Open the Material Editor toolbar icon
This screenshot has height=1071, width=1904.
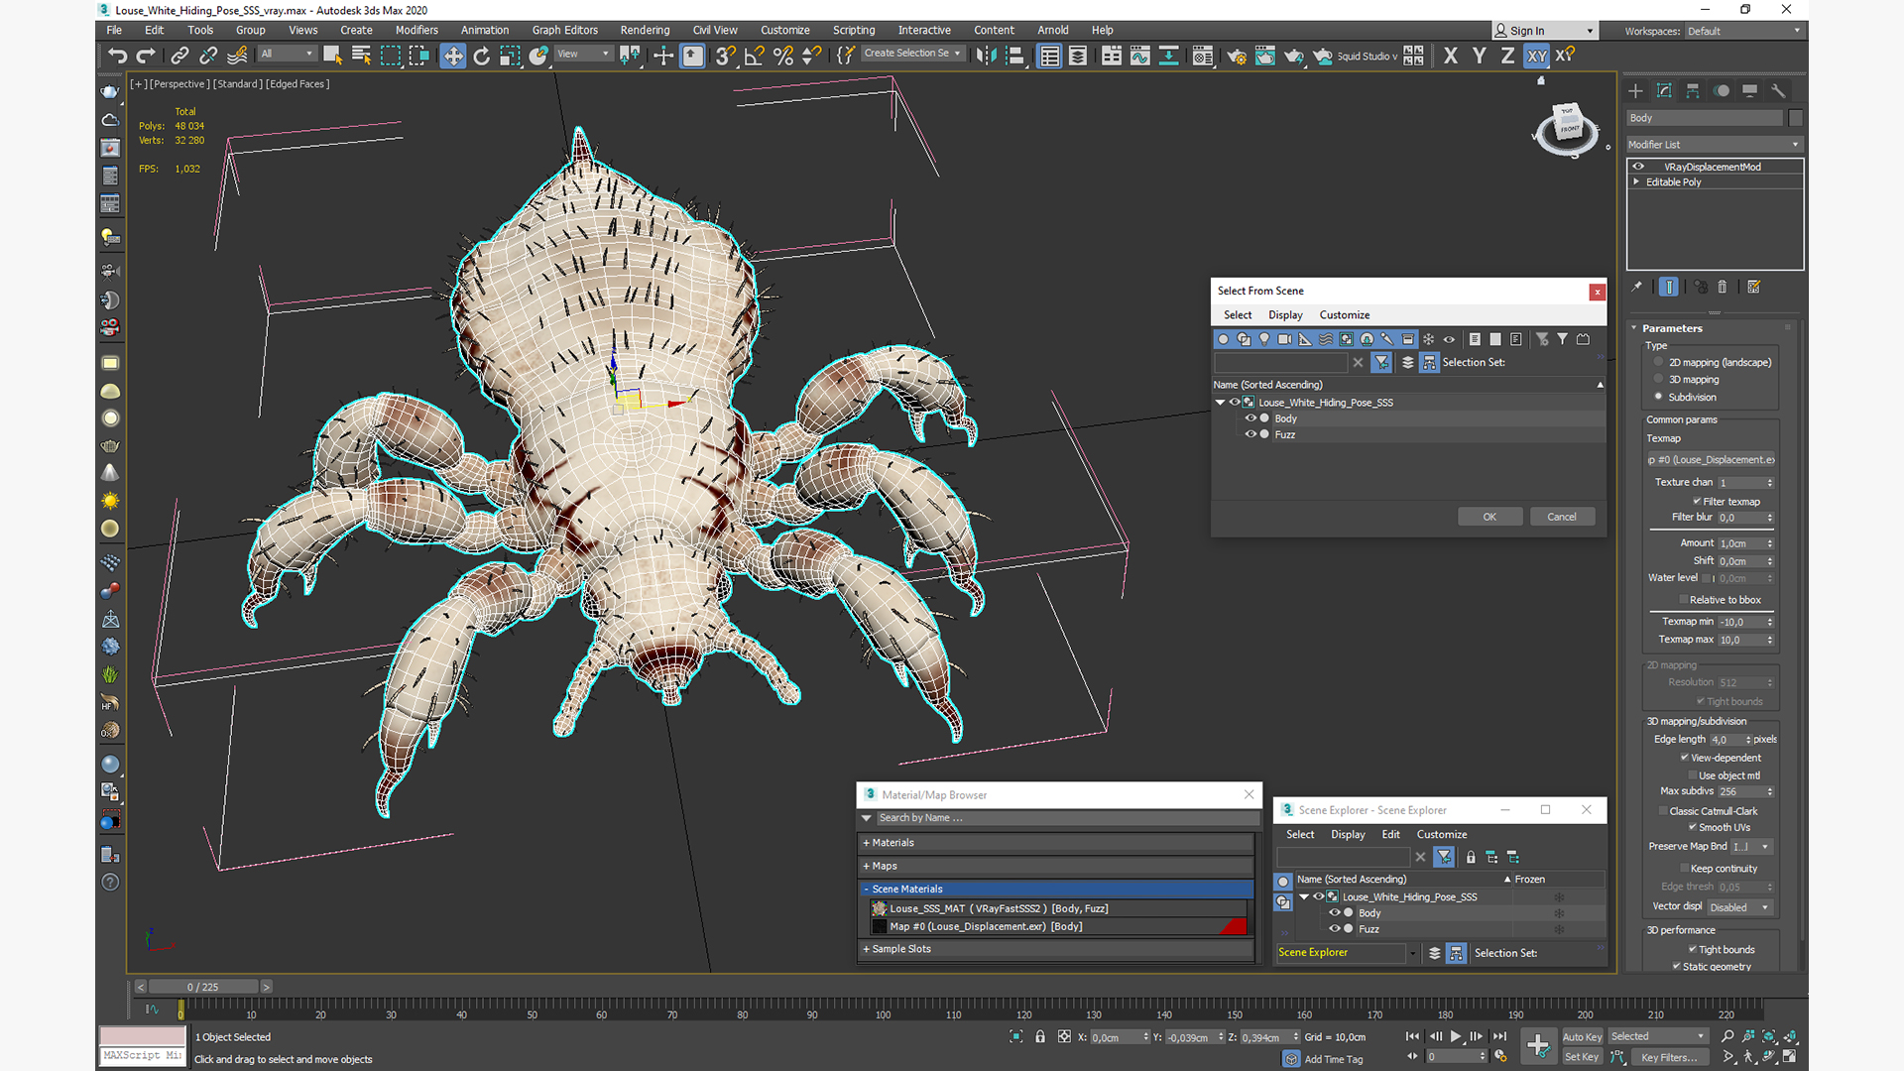pyautogui.click(x=1203, y=56)
